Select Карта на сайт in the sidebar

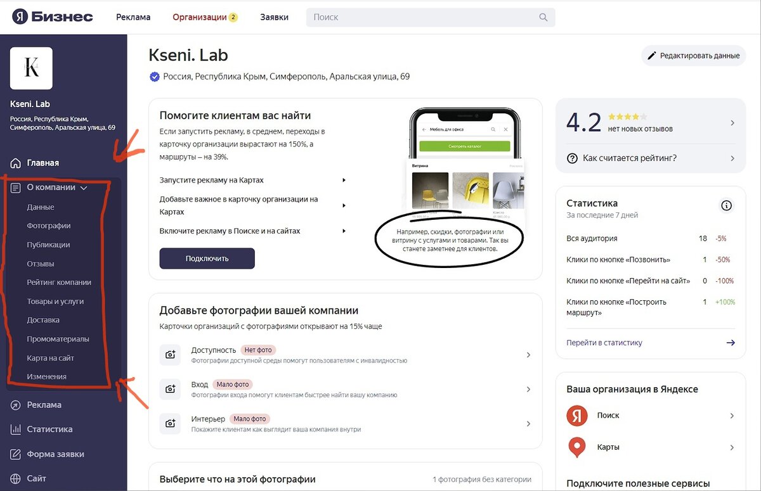tap(51, 358)
